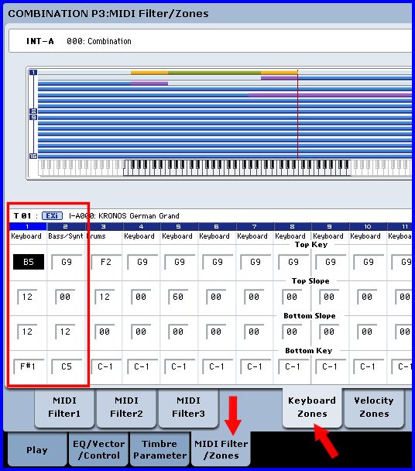Open the EQ/Vector/Control page
Viewport: 415px width, 471px height.
click(x=98, y=449)
